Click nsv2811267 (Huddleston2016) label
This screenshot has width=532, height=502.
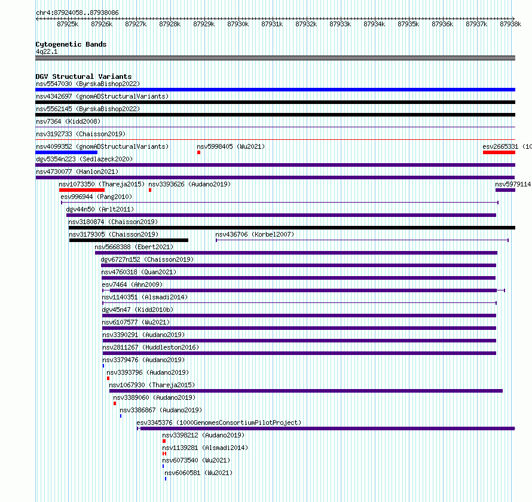151,347
